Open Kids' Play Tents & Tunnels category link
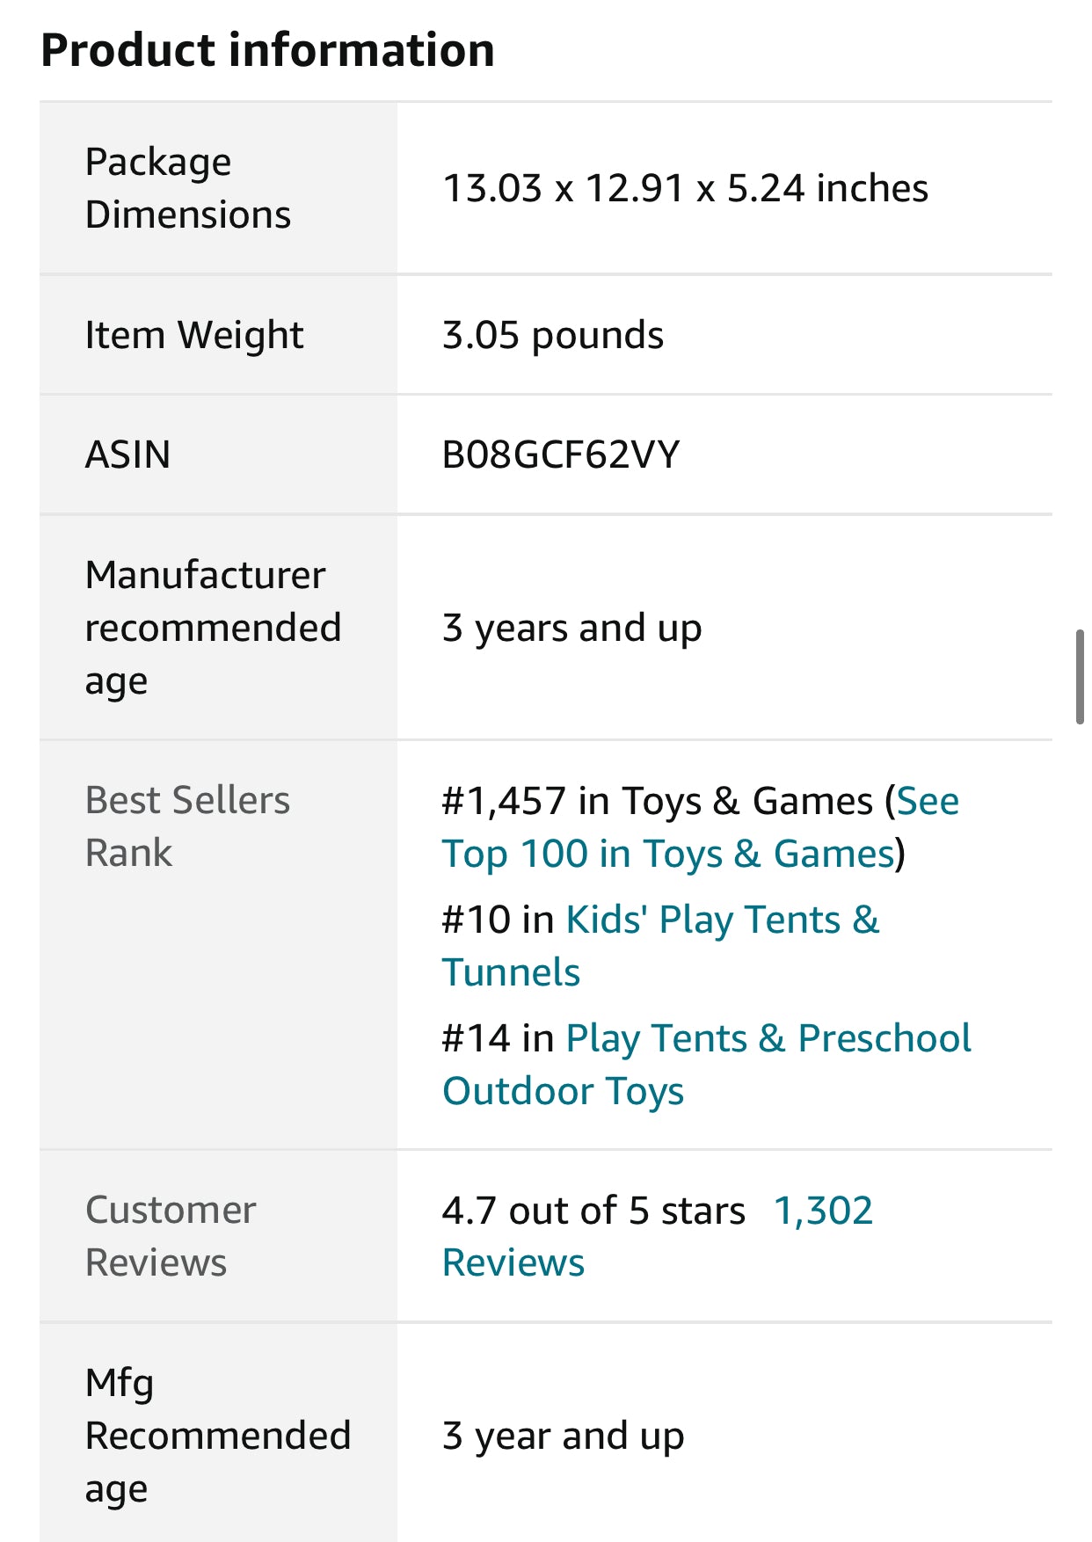 click(660, 946)
